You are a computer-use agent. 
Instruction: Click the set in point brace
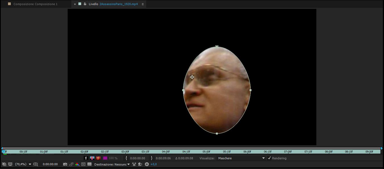126,158
